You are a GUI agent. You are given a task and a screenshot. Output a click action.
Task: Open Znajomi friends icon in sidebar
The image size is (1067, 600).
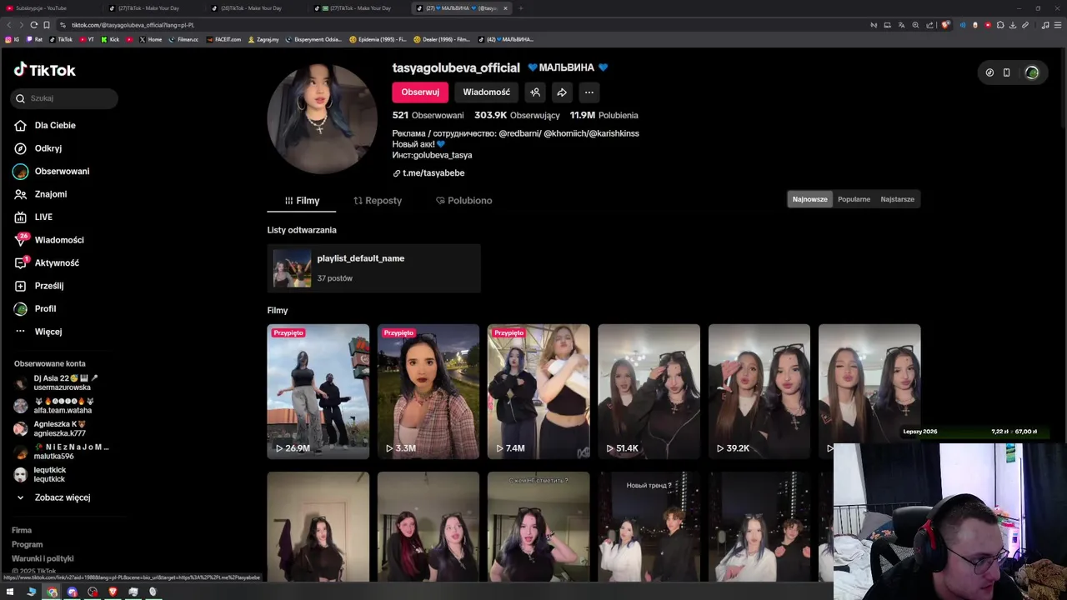coord(20,194)
